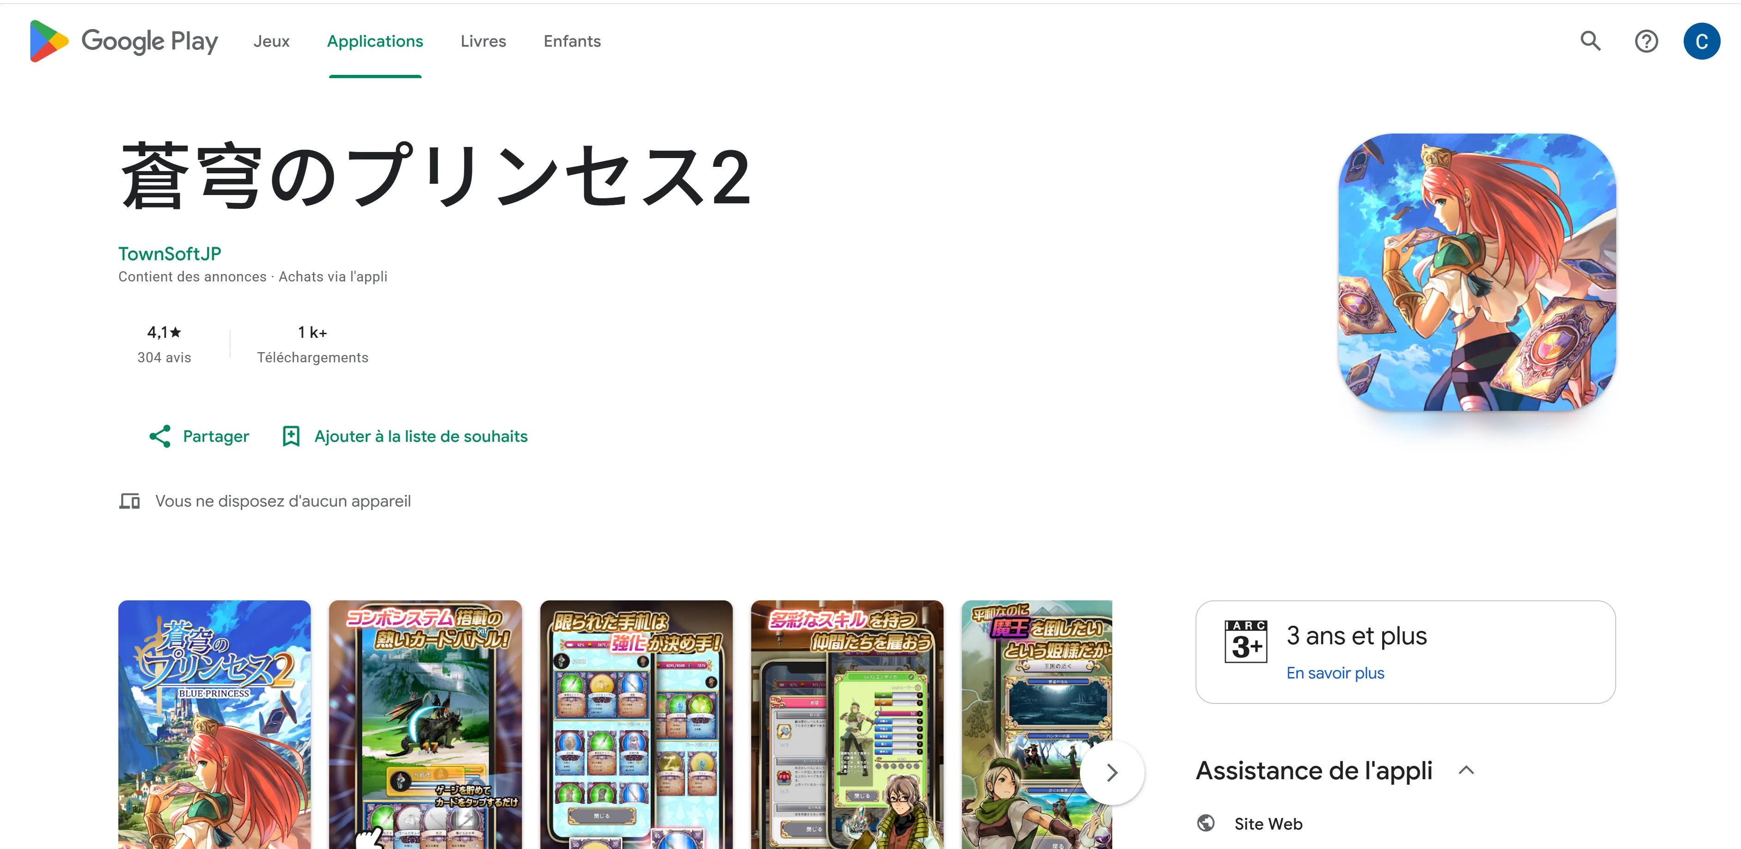Open the help center icon
The image size is (1741, 849).
[x=1646, y=41]
